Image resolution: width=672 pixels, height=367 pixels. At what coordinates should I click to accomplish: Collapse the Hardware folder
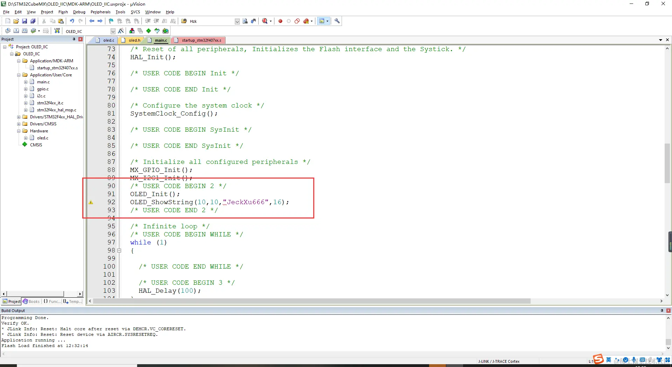coord(19,131)
